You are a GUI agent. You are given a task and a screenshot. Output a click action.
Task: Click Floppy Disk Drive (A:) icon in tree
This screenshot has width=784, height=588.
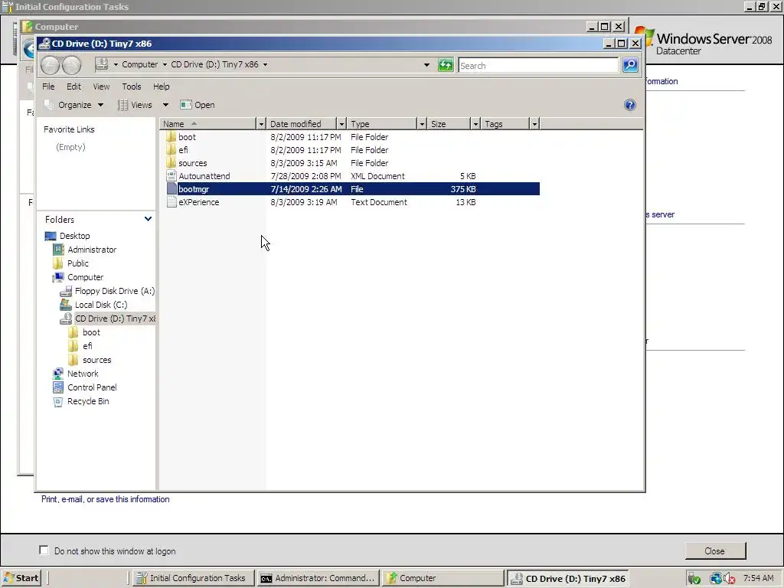[66, 291]
